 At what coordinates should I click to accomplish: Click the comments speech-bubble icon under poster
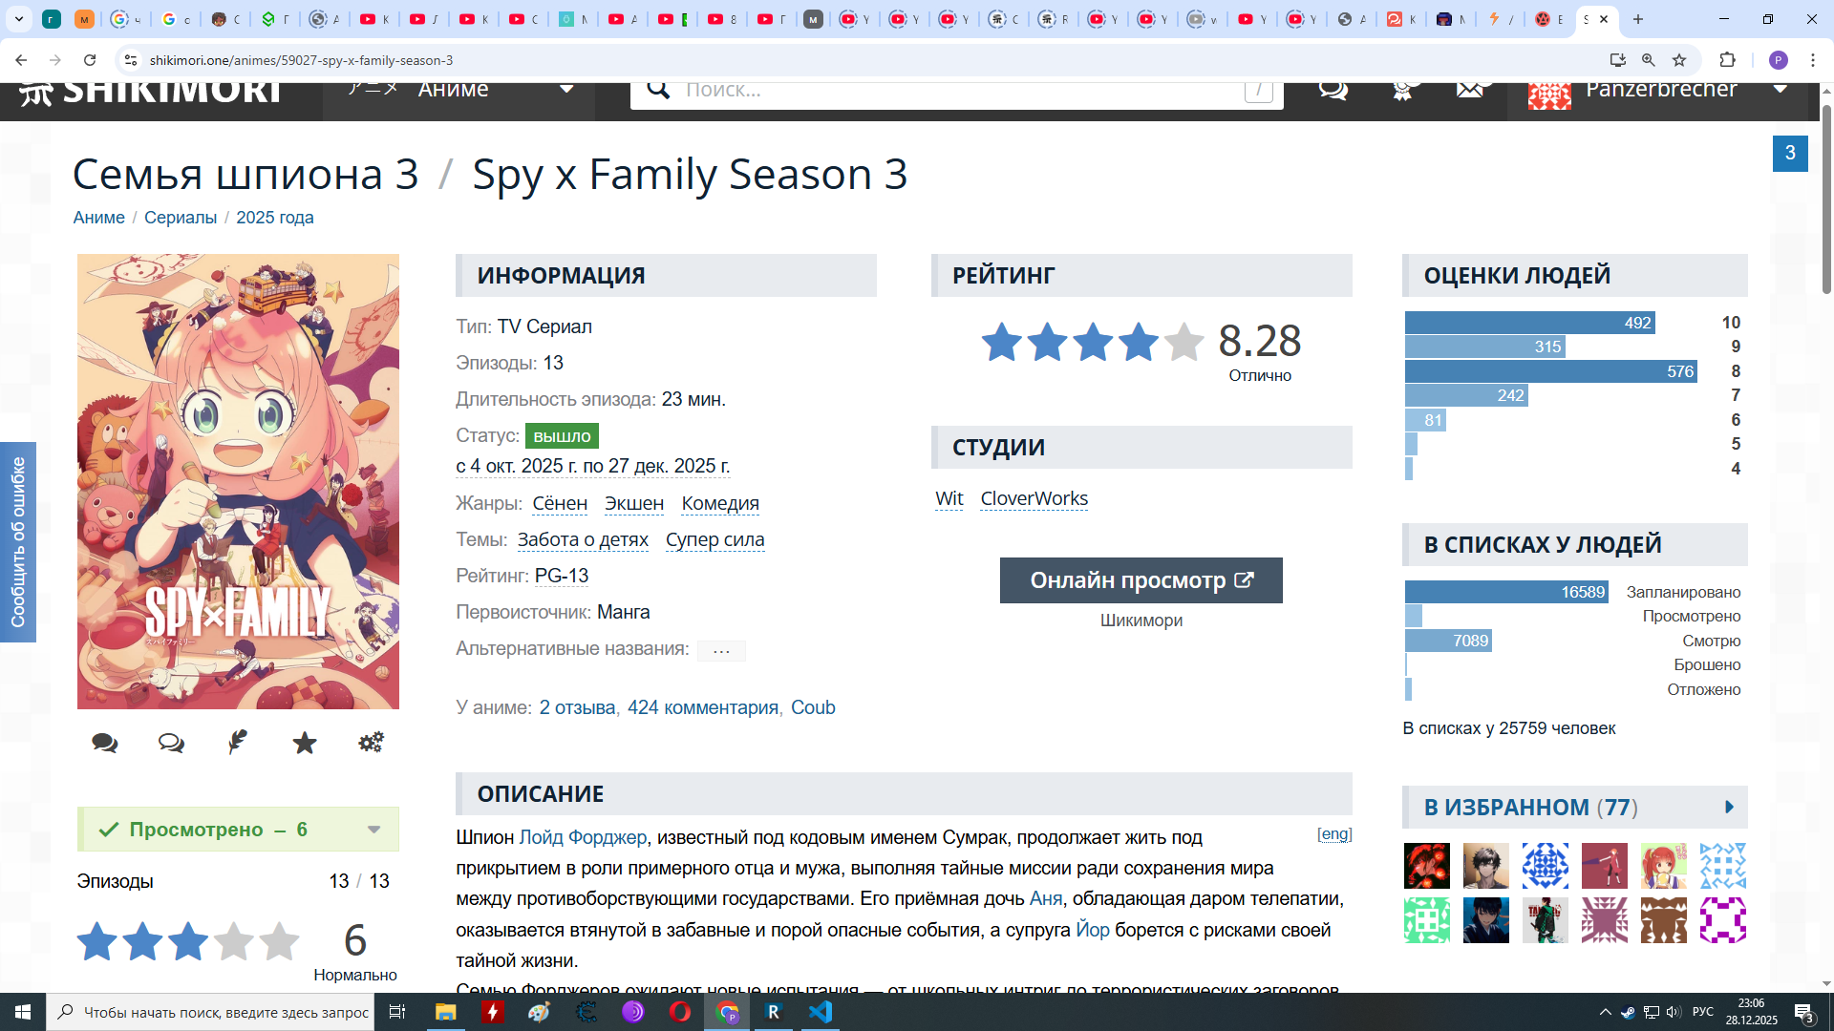[105, 743]
